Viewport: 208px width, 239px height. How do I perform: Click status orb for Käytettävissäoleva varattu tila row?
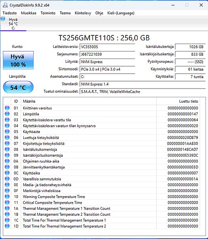pyautogui.click(x=7, y=120)
